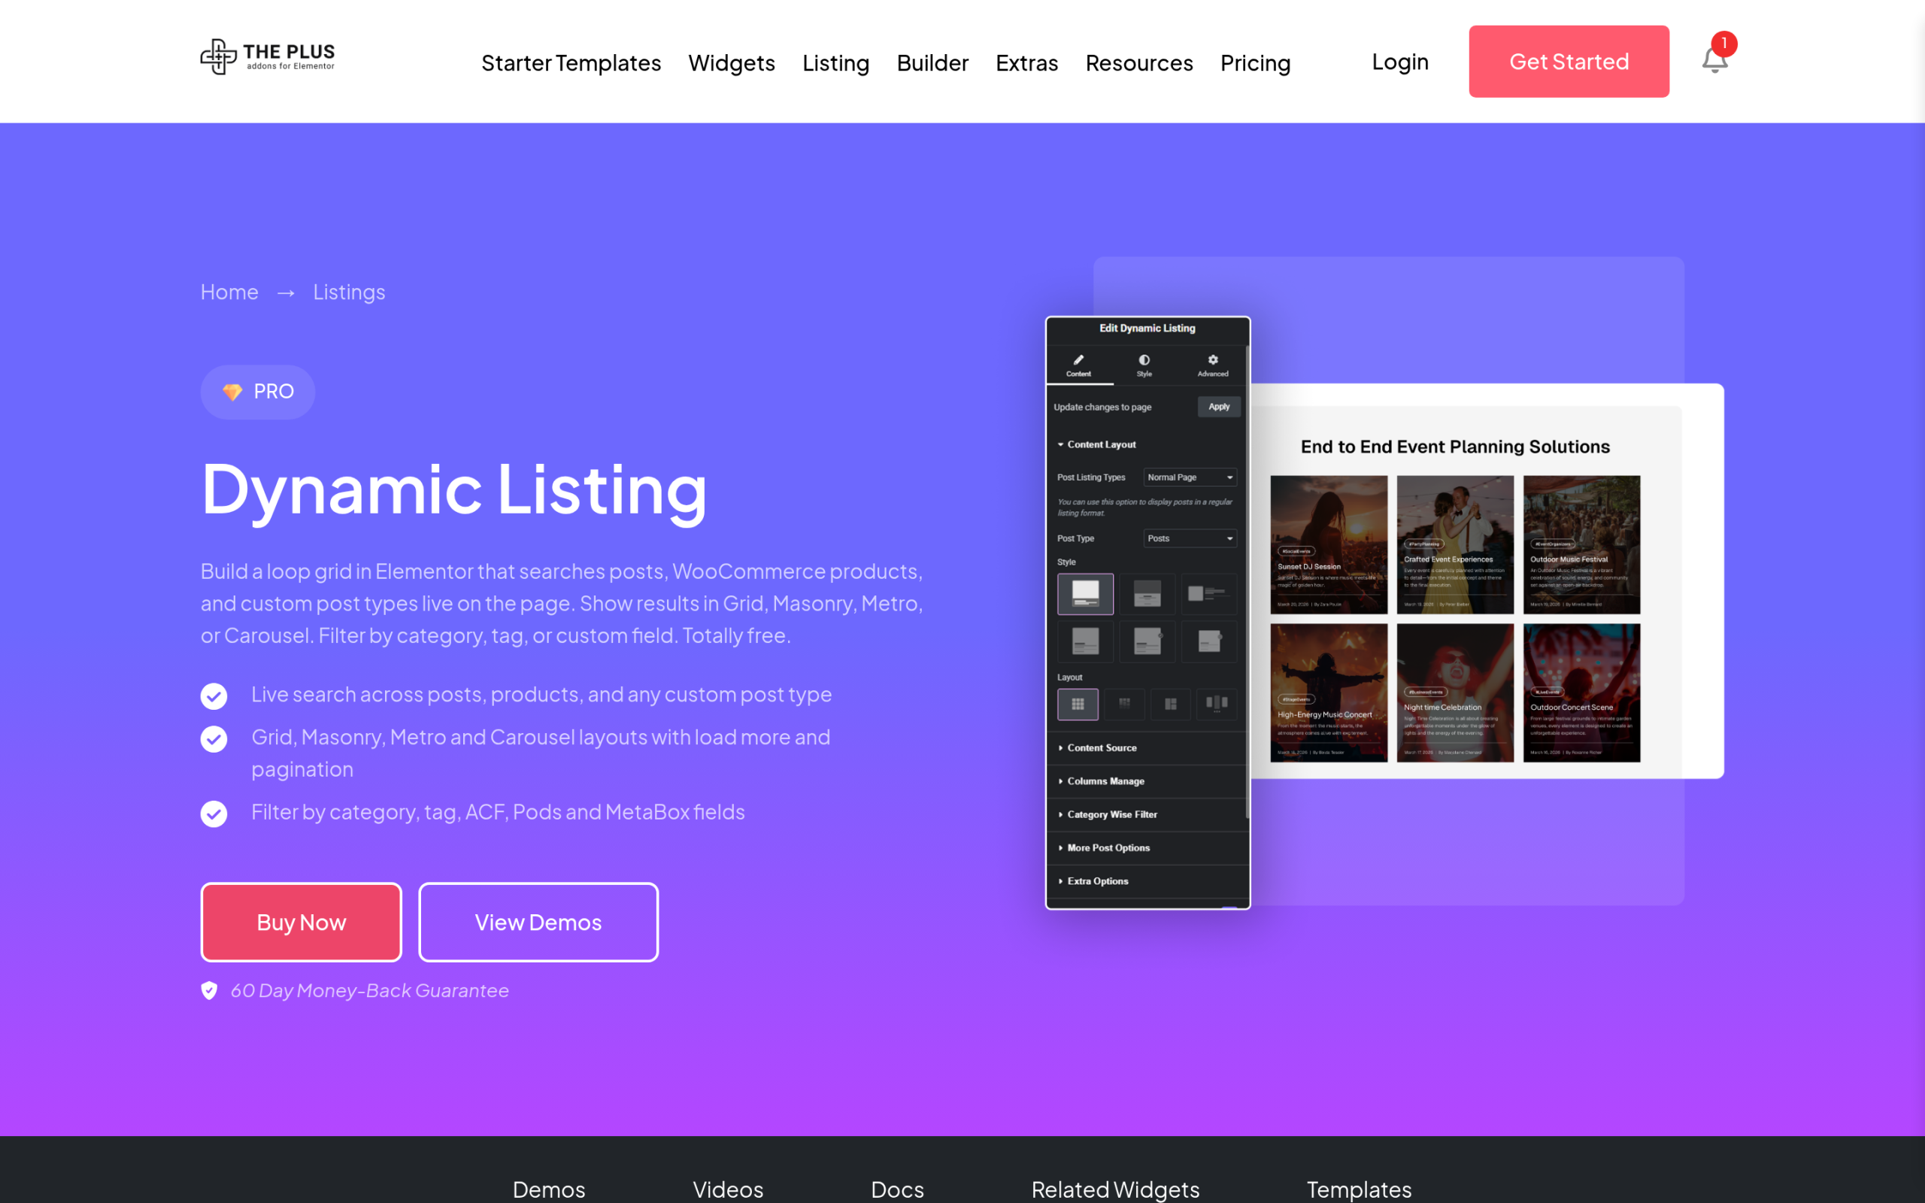Click the checkmark beside Filter by category bullet

[x=214, y=814]
